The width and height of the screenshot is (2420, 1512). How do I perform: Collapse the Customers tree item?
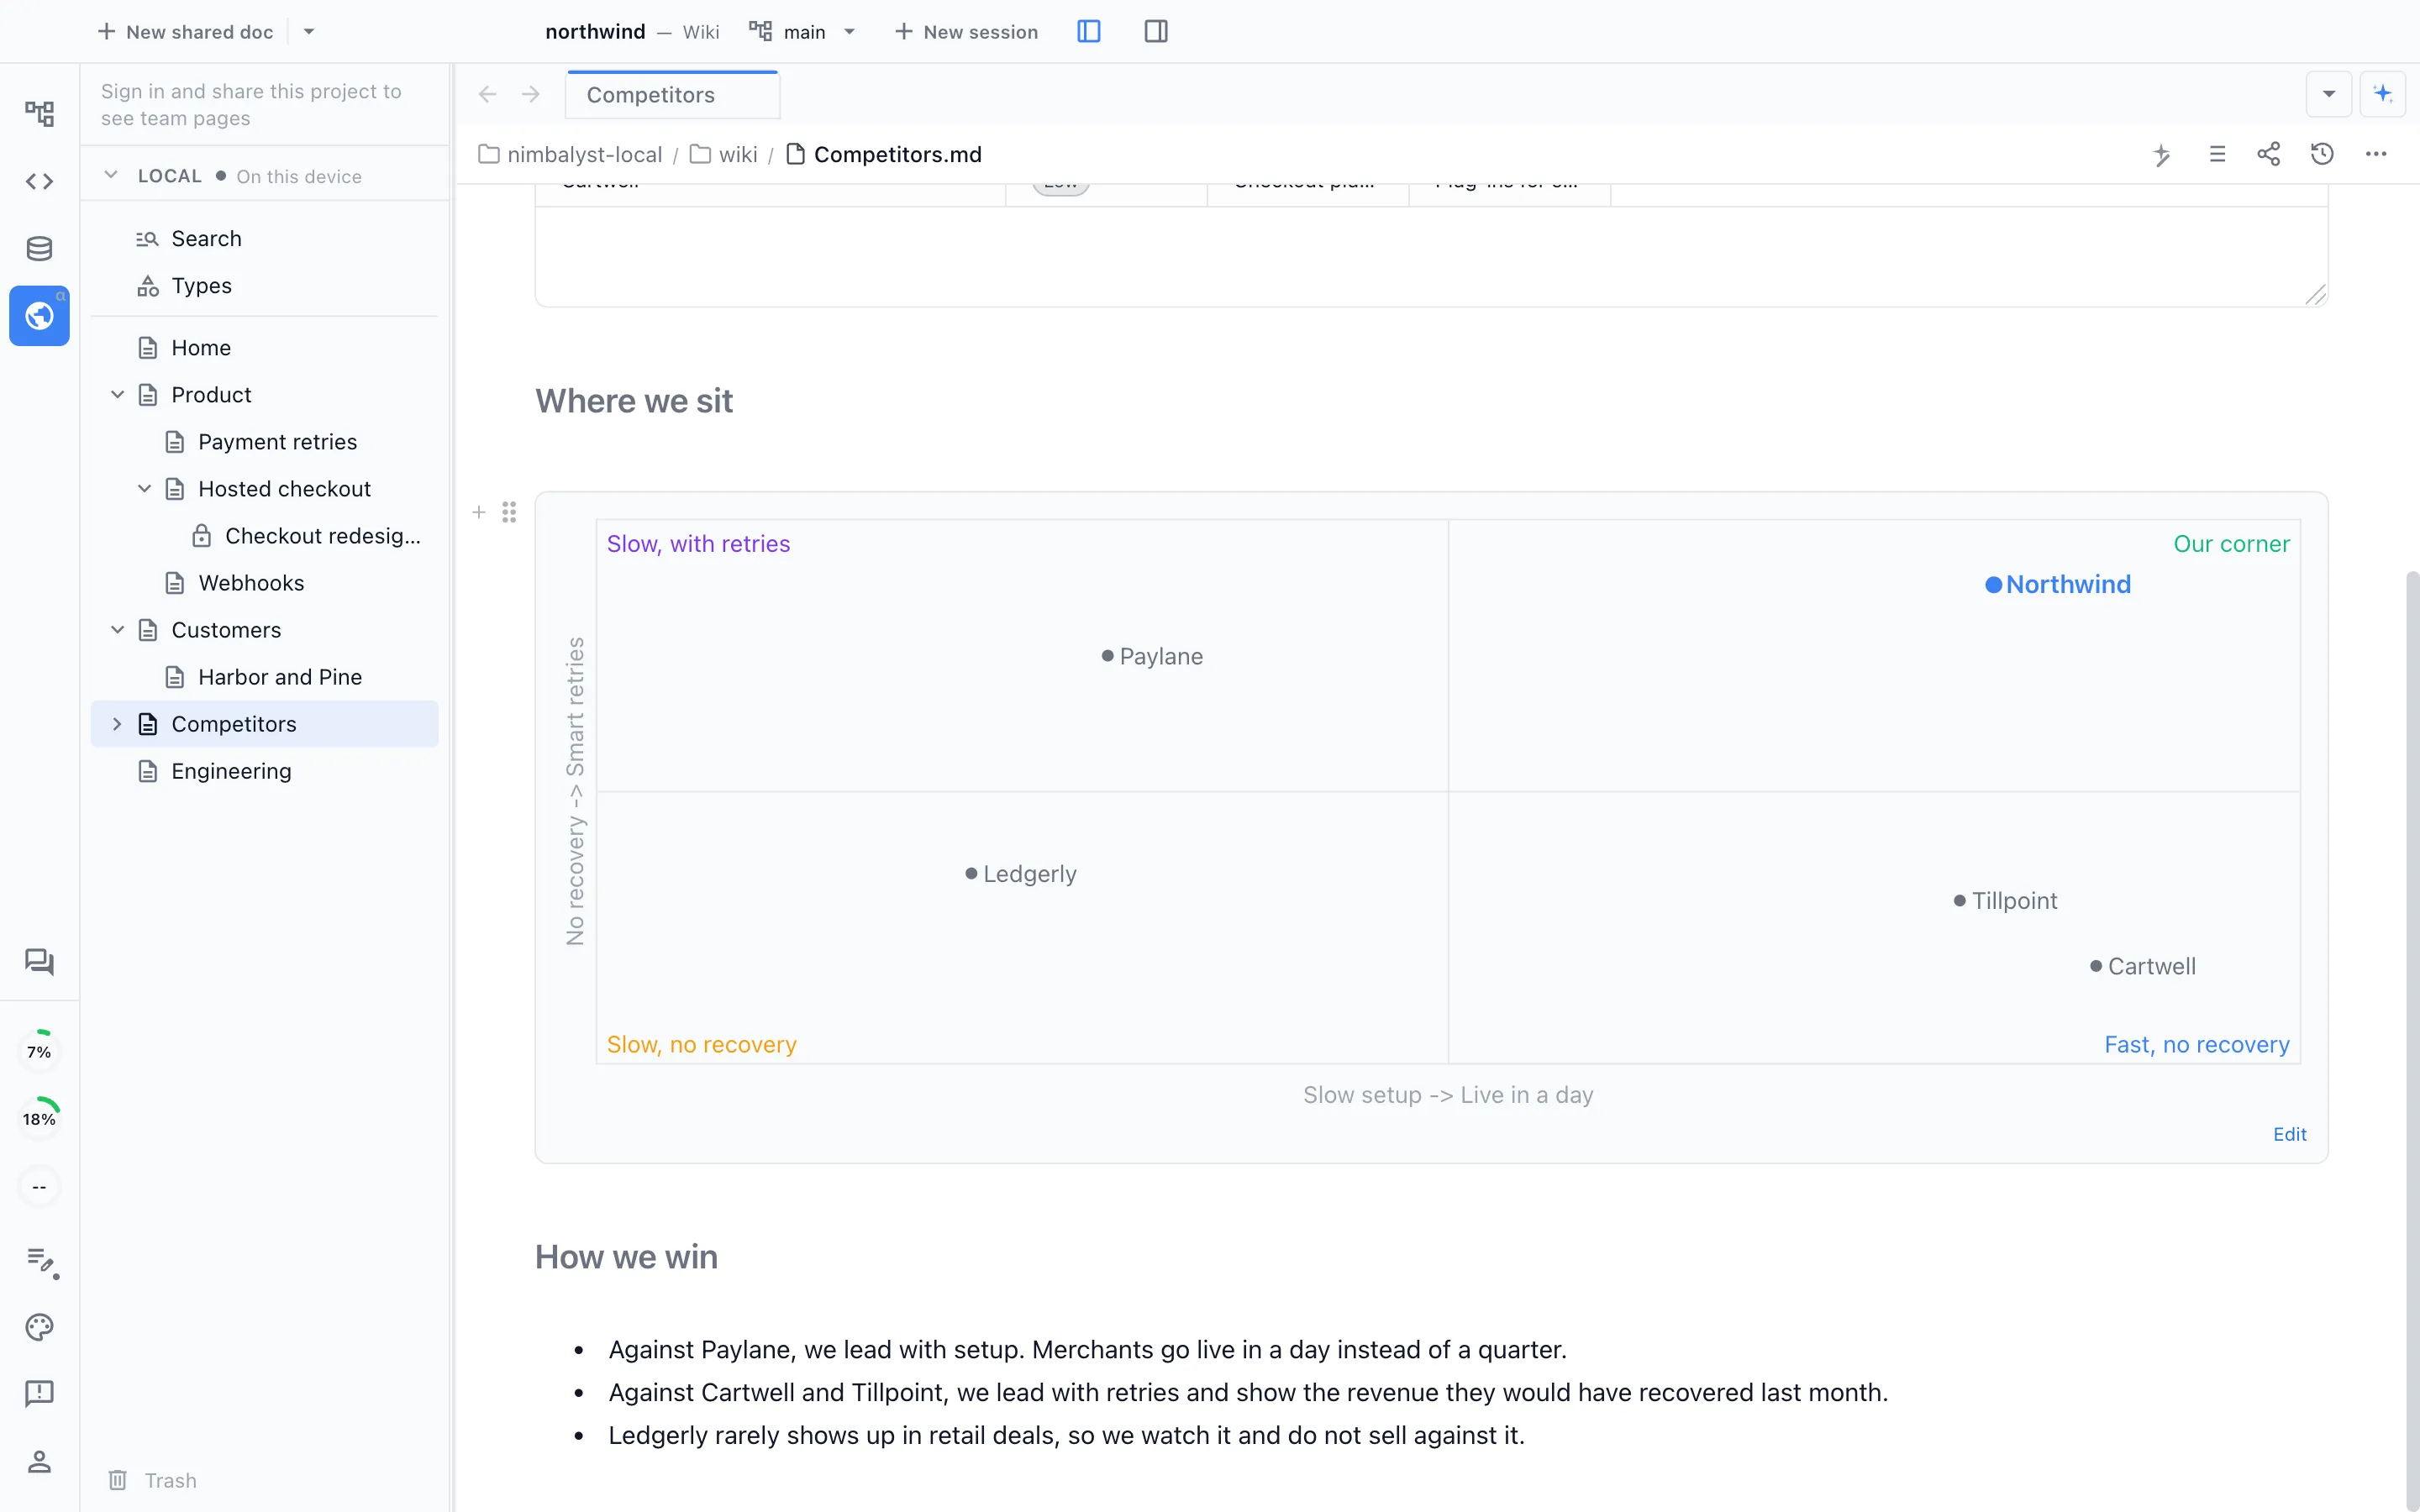(117, 630)
